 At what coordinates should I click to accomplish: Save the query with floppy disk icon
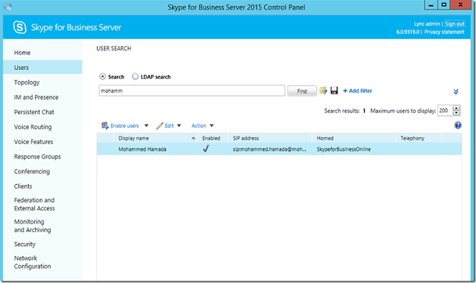(x=334, y=91)
